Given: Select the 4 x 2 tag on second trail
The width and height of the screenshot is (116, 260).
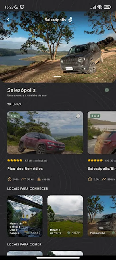Looking at the screenshot, I should point(95,116).
